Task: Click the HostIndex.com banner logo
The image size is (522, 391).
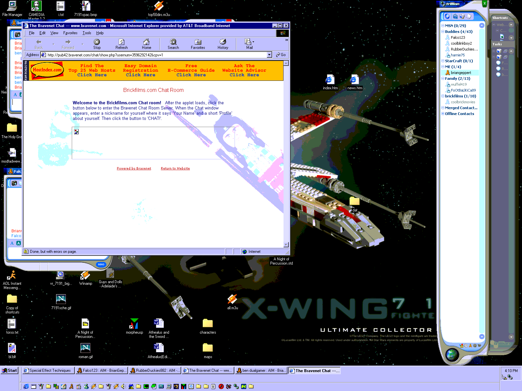Action: point(47,70)
